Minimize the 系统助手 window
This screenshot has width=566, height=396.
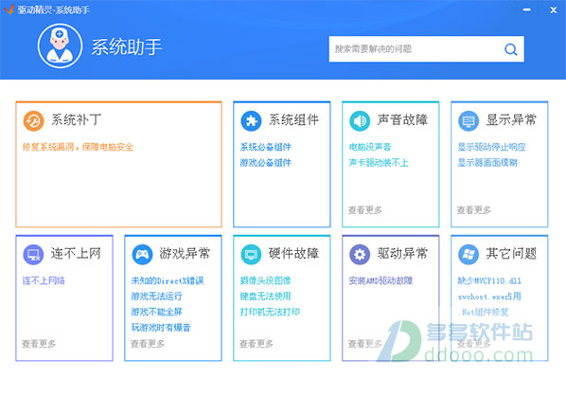click(527, 9)
